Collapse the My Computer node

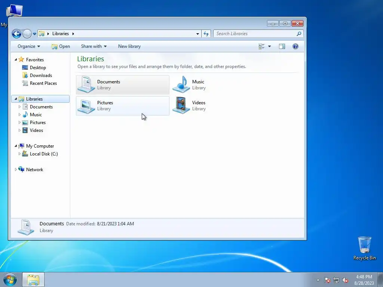16,146
